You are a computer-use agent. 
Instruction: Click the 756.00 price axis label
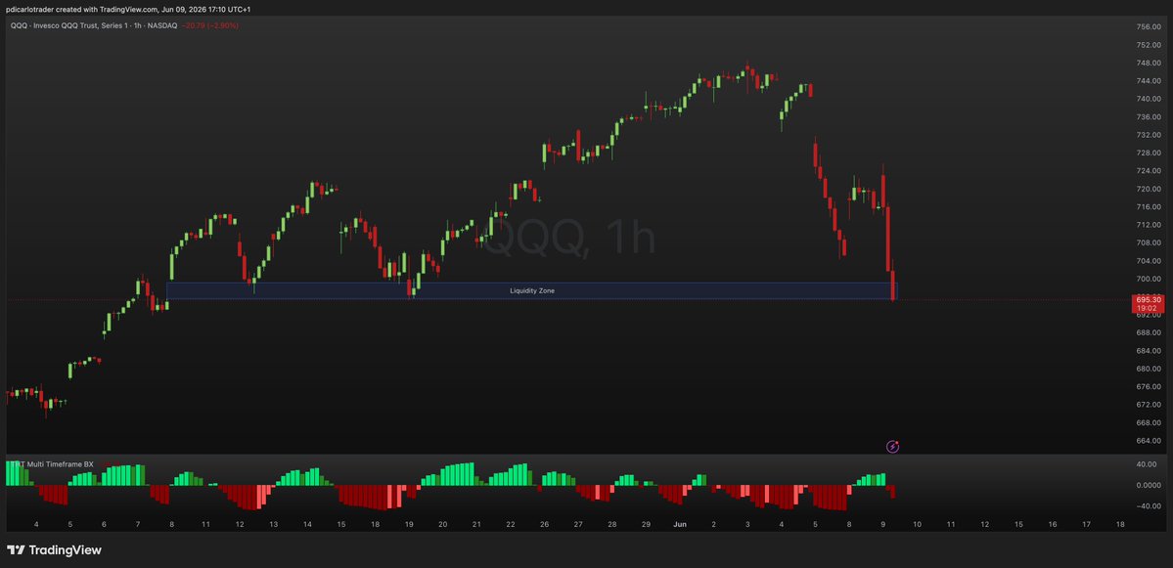tap(1148, 27)
